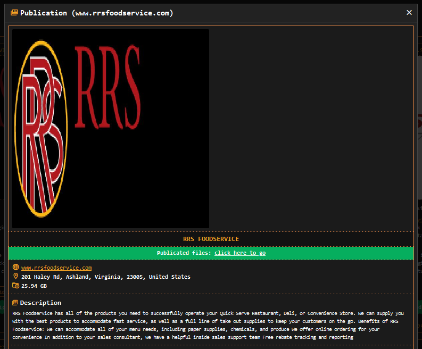Click the 'Publicated files:' label

184,253
